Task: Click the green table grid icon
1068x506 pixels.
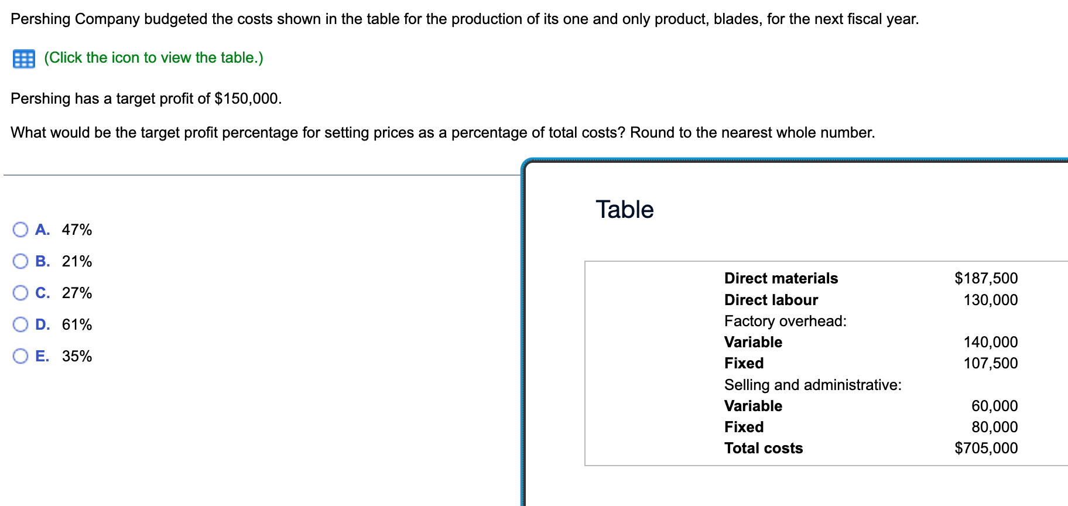Action: (x=22, y=58)
